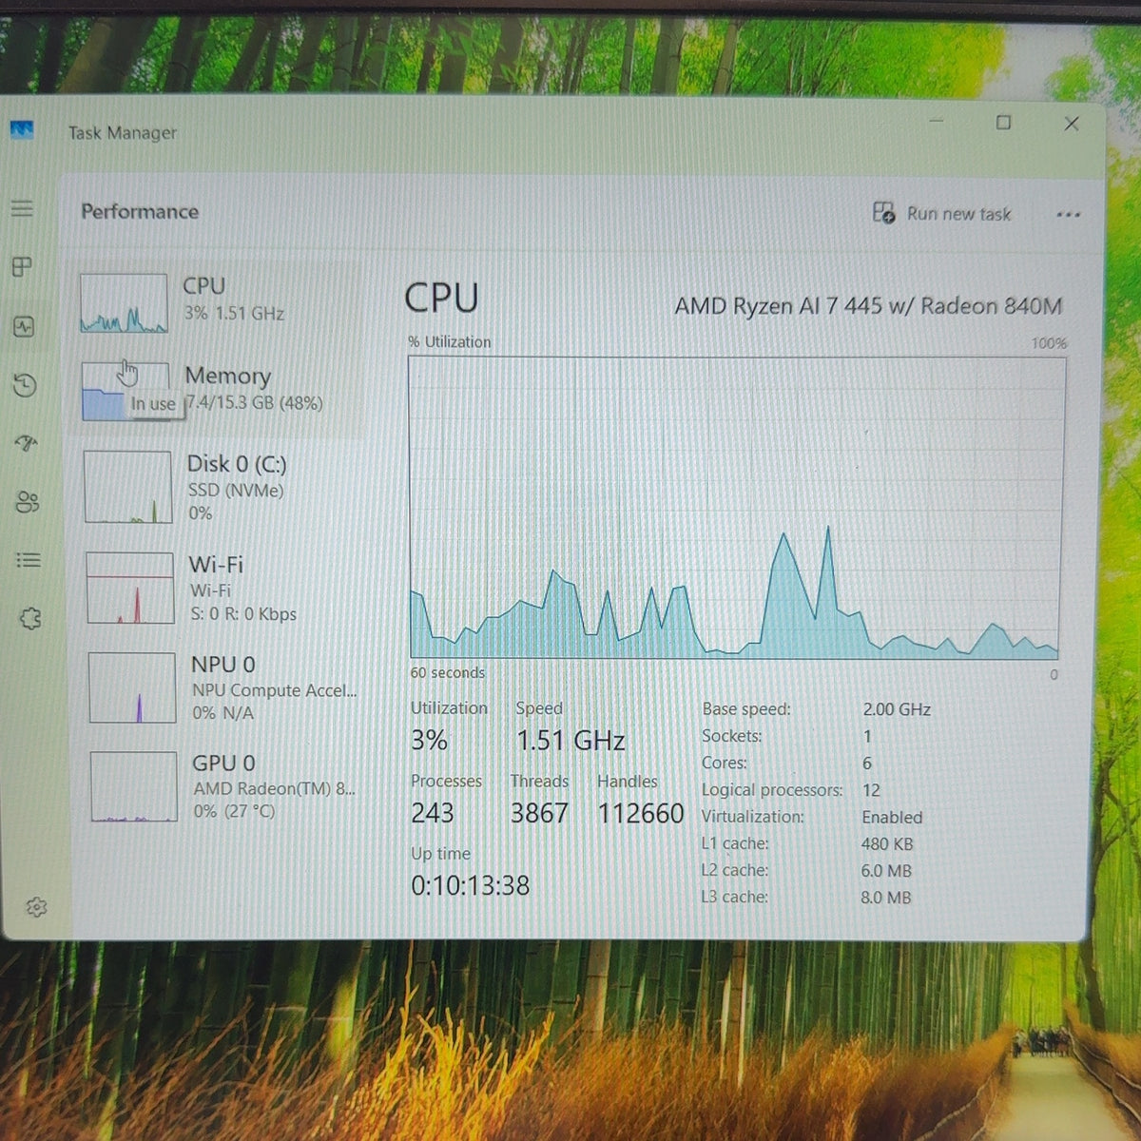Click the CPU mini graph thumbnail

124,303
